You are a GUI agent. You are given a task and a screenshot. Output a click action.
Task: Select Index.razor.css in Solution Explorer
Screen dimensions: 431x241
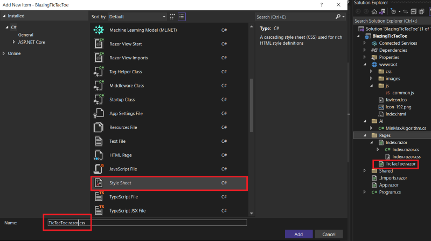coord(406,156)
